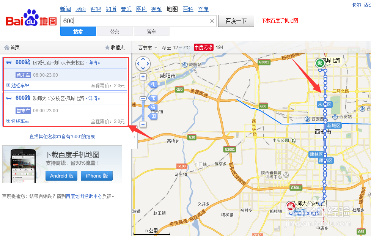Viewport: 371px width, 236px height.
Task: Click the 首末车 badge of 凤城七路-陕师大长安校区 route
Action: click(23, 75)
